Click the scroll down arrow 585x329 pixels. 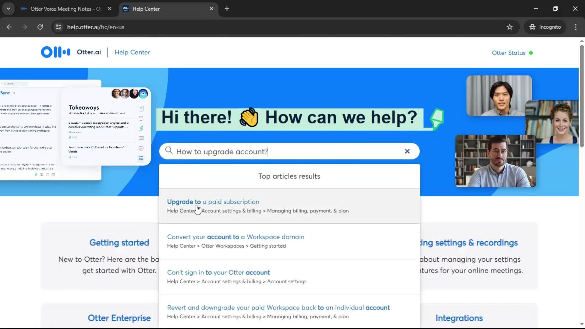pos(582,324)
